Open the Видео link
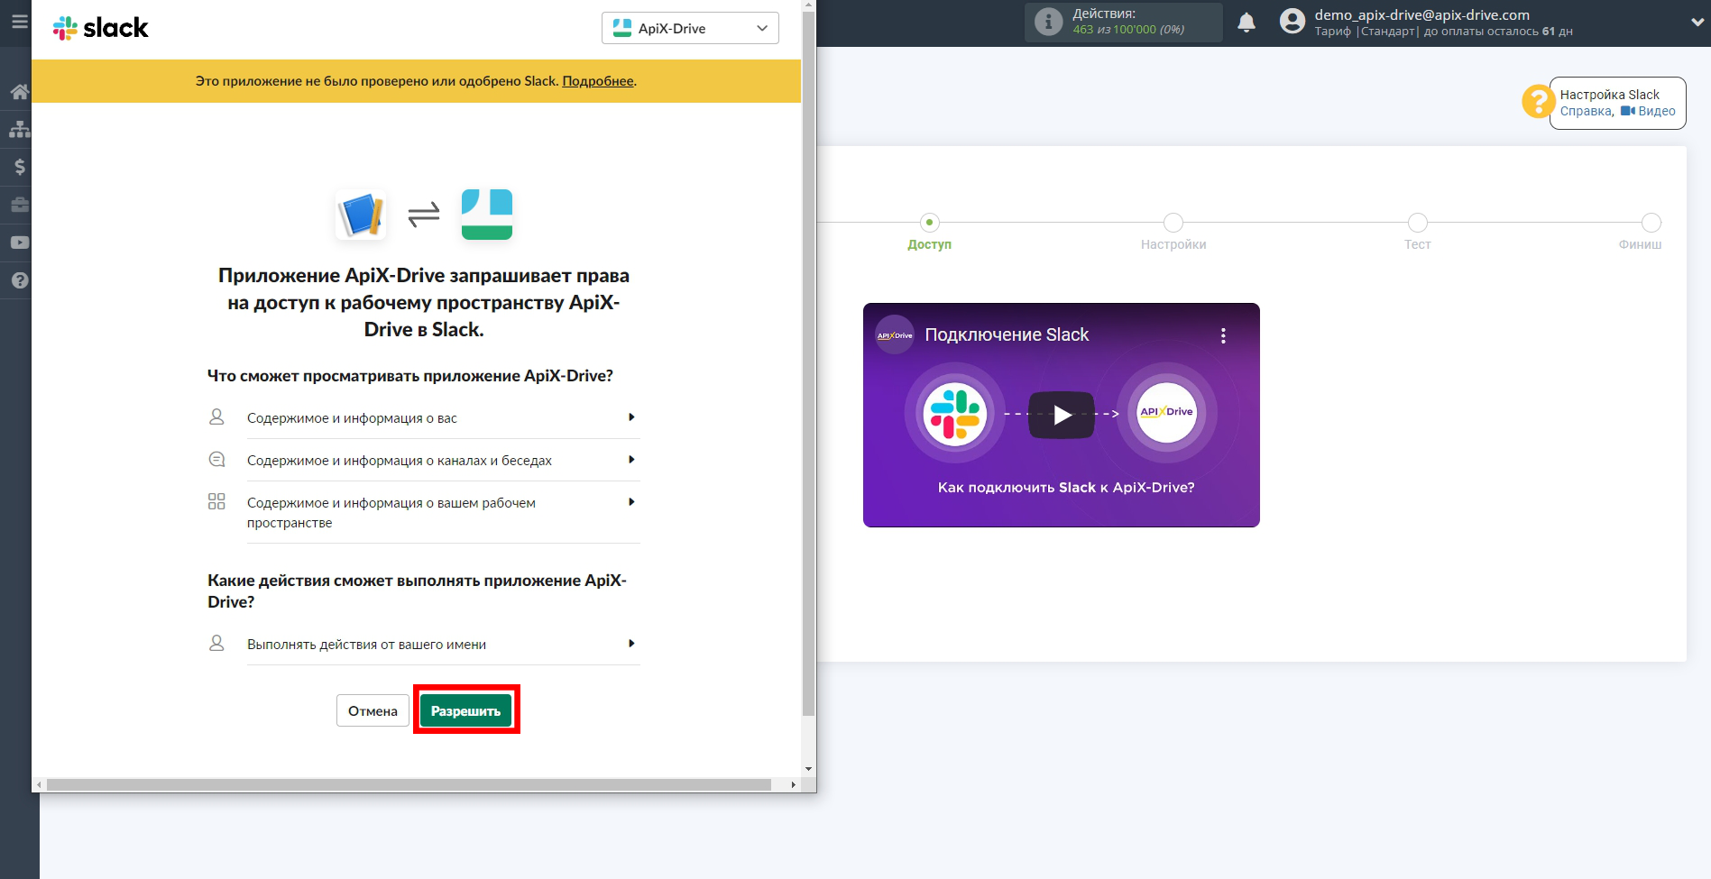Viewport: 1711px width, 879px height. [x=1649, y=111]
